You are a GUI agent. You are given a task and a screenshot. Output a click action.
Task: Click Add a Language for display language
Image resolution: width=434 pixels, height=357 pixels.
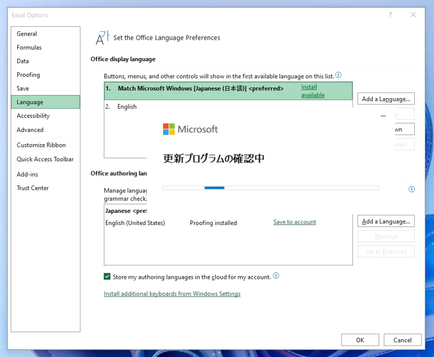[x=386, y=99]
